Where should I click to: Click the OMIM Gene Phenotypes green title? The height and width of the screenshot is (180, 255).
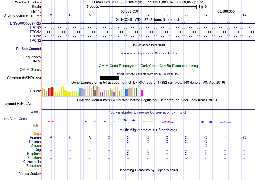148,66
